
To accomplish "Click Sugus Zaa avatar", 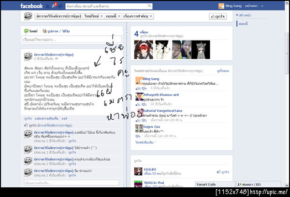I will tap(139, 128).
